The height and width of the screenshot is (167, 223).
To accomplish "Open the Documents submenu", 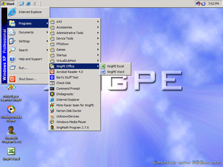I will (x=28, y=32).
